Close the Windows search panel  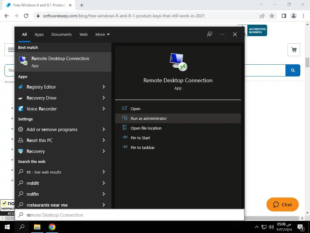[x=235, y=34]
